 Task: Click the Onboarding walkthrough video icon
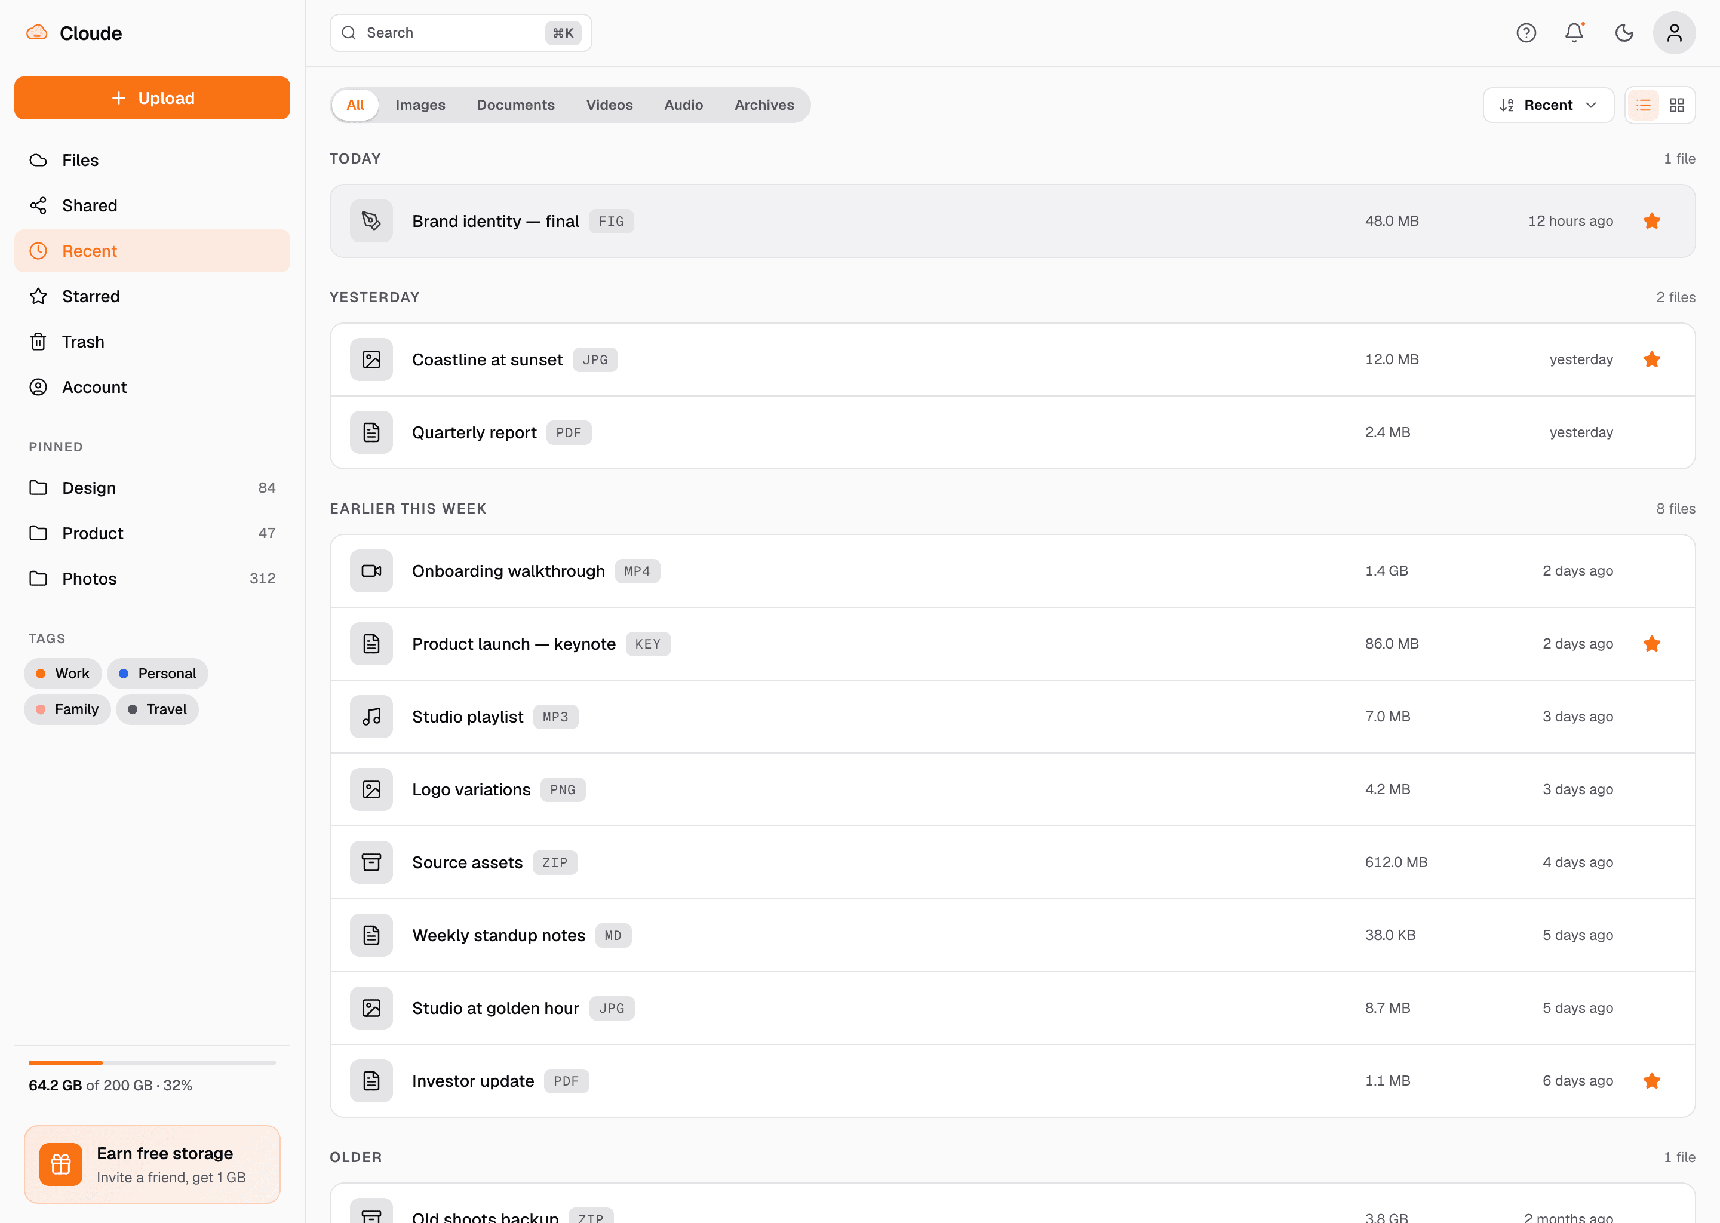[371, 571]
